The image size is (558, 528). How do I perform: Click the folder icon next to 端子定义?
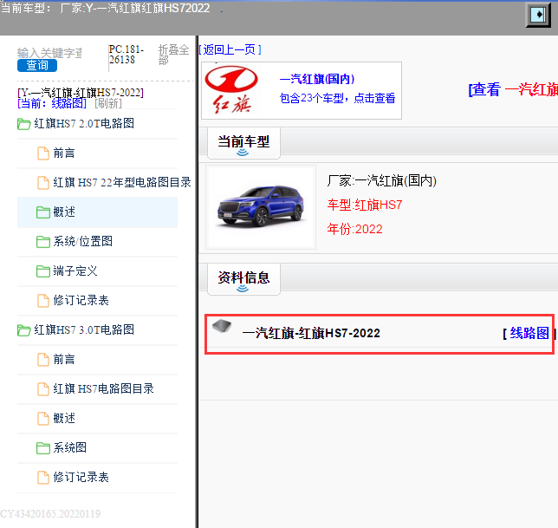tap(43, 271)
